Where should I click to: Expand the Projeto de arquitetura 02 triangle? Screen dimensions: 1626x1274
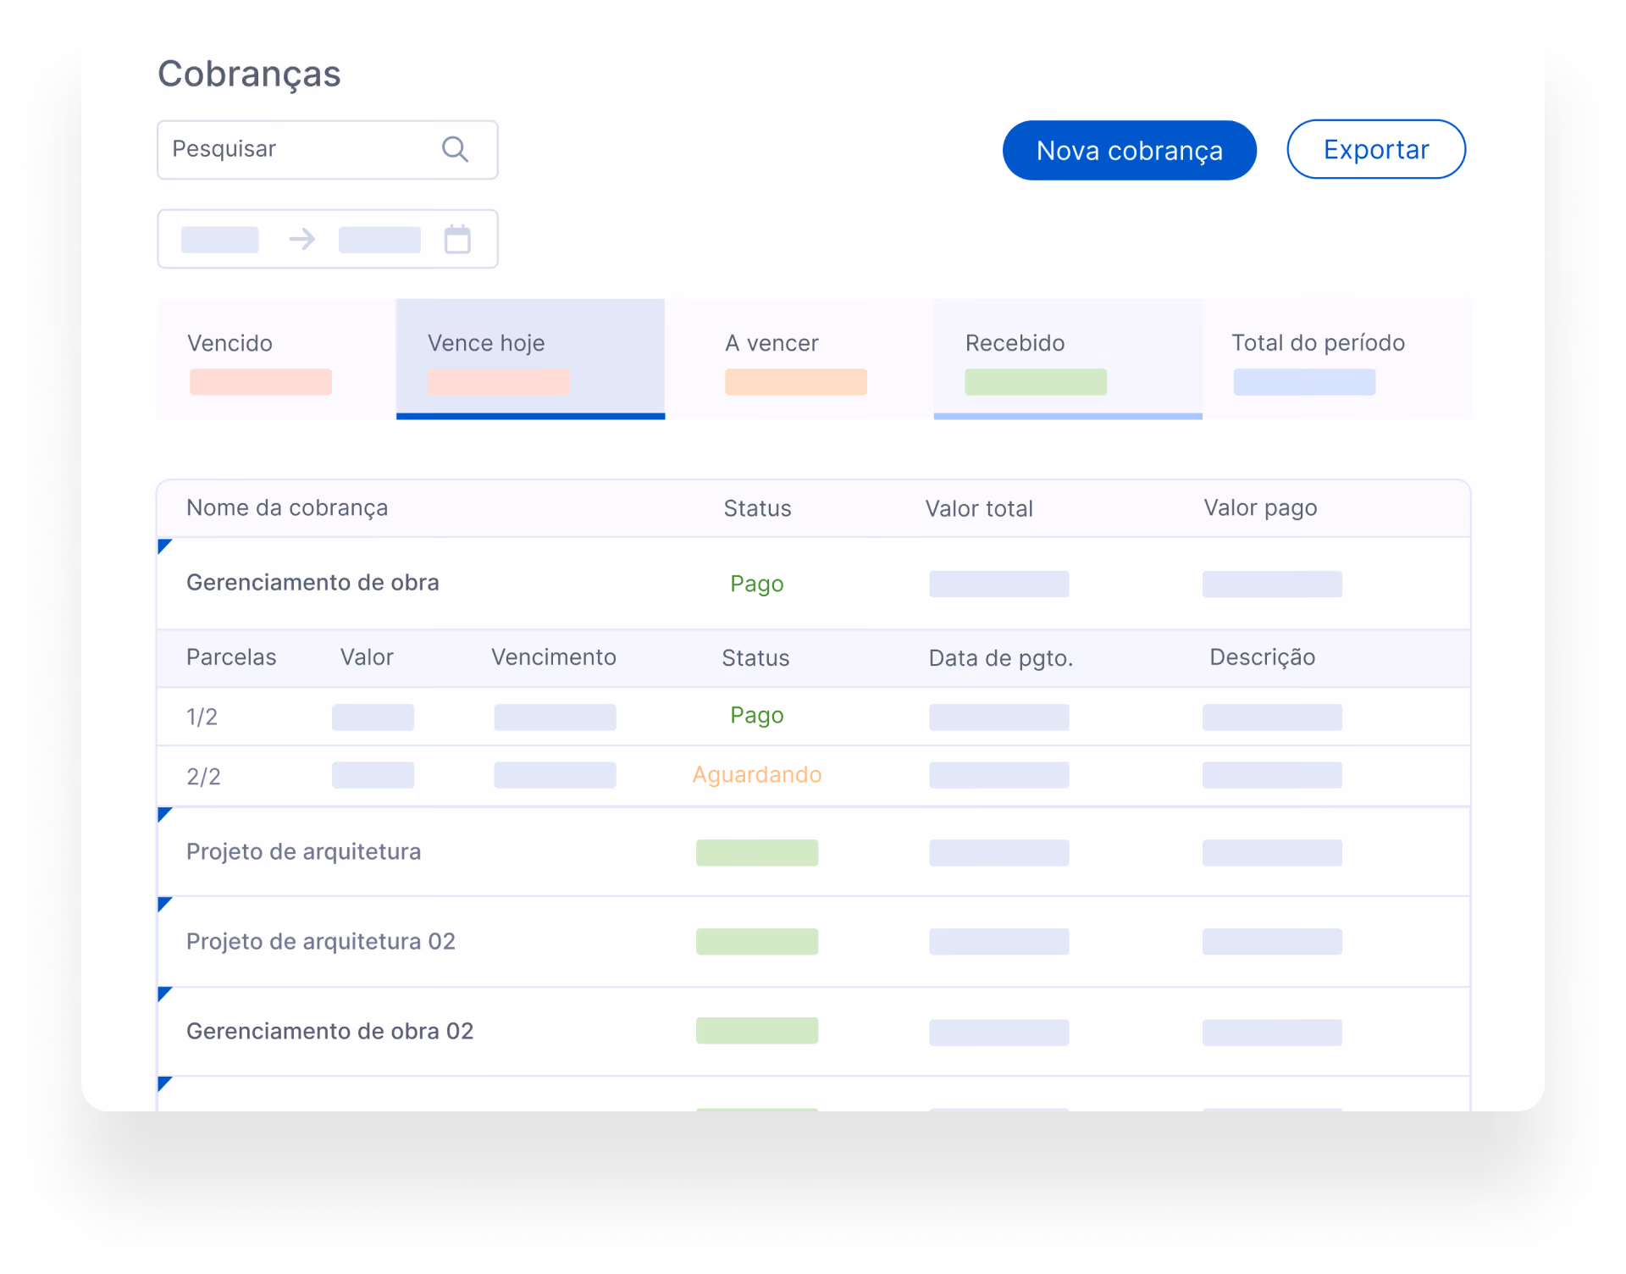coord(164,904)
